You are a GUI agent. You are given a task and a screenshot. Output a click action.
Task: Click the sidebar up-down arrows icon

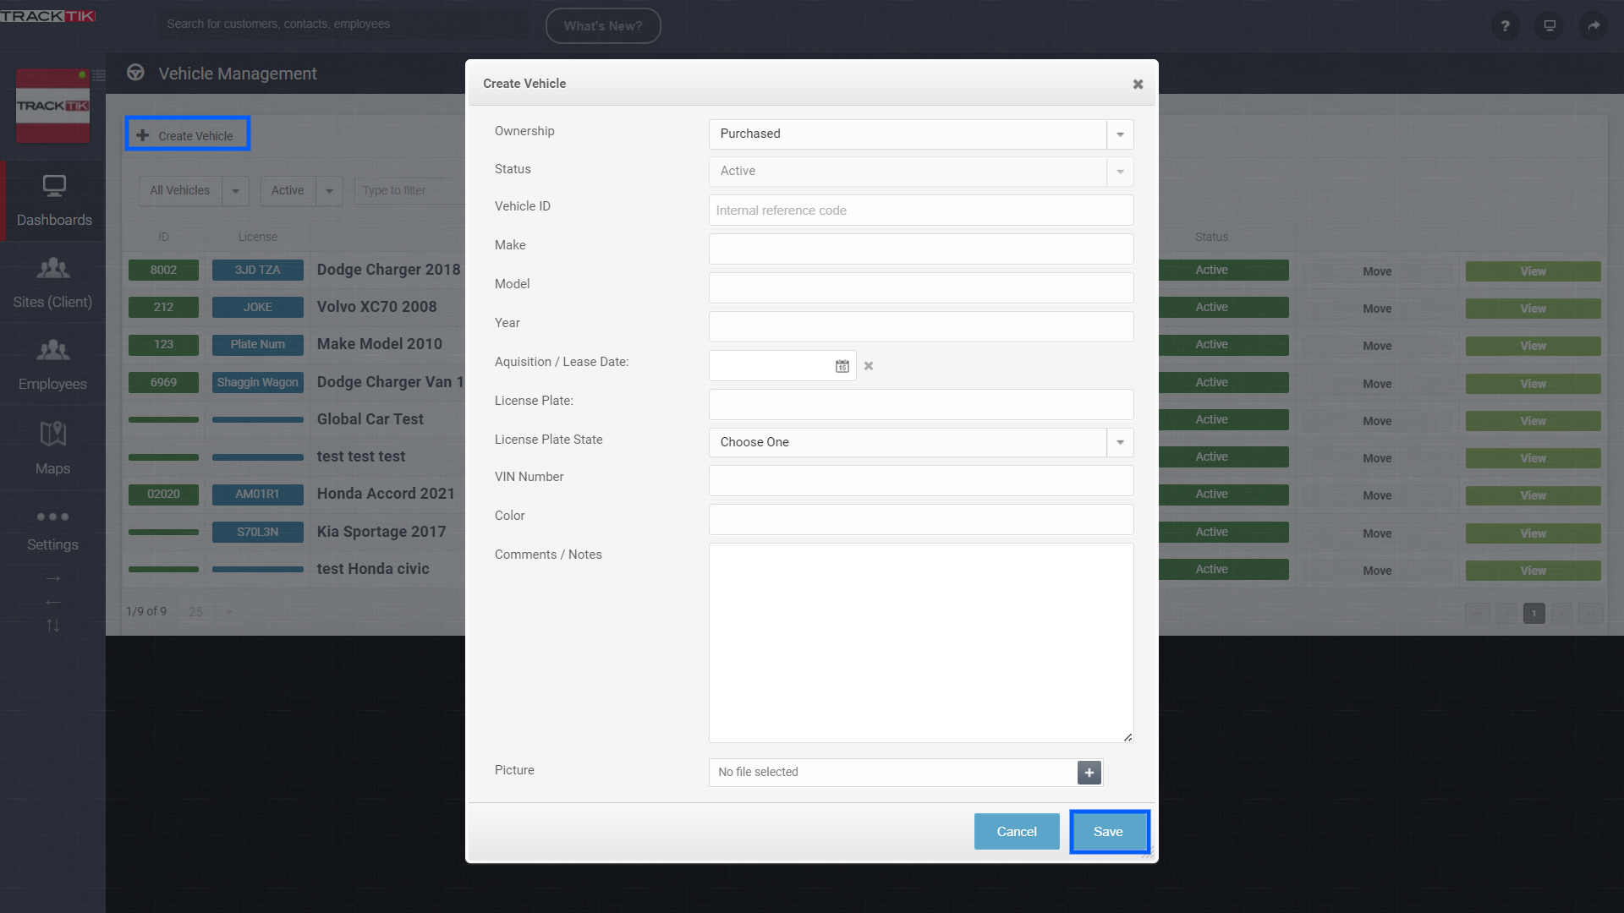[53, 626]
